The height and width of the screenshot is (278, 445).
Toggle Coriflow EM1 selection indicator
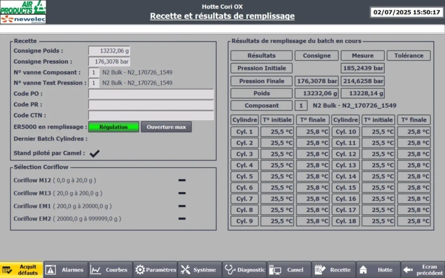(182, 206)
